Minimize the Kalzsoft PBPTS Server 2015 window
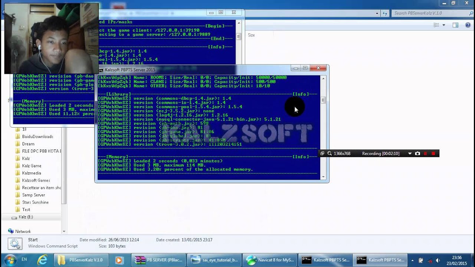The image size is (475, 267). point(296,68)
